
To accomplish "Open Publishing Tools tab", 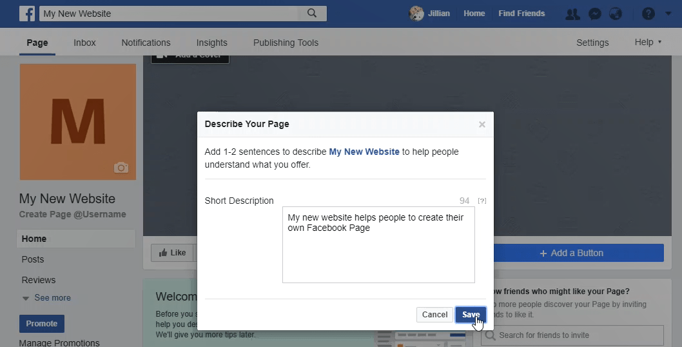I will [x=286, y=43].
